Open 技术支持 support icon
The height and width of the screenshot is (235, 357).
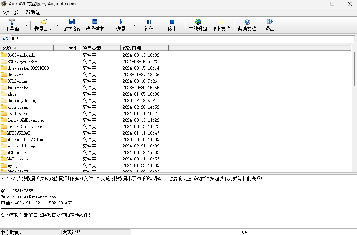pyautogui.click(x=221, y=22)
